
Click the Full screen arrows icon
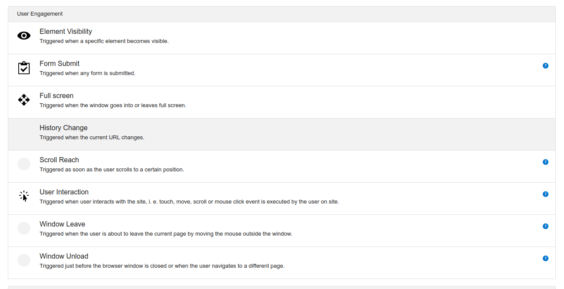[x=24, y=100]
